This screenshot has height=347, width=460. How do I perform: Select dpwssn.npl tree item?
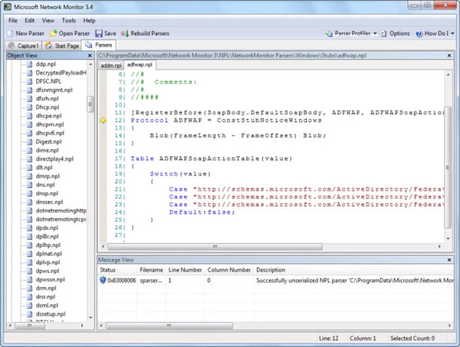50,279
